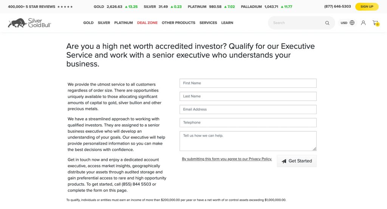The image size is (387, 209).
Task: Open the shopping cart icon
Action: [375, 23]
